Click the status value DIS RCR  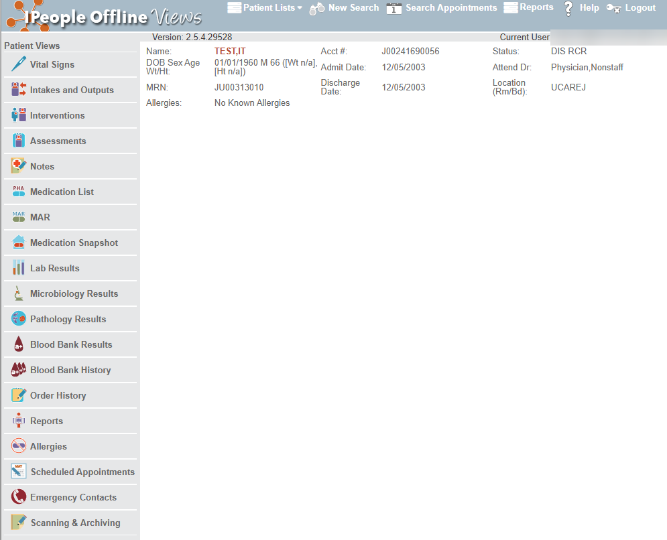(x=568, y=51)
